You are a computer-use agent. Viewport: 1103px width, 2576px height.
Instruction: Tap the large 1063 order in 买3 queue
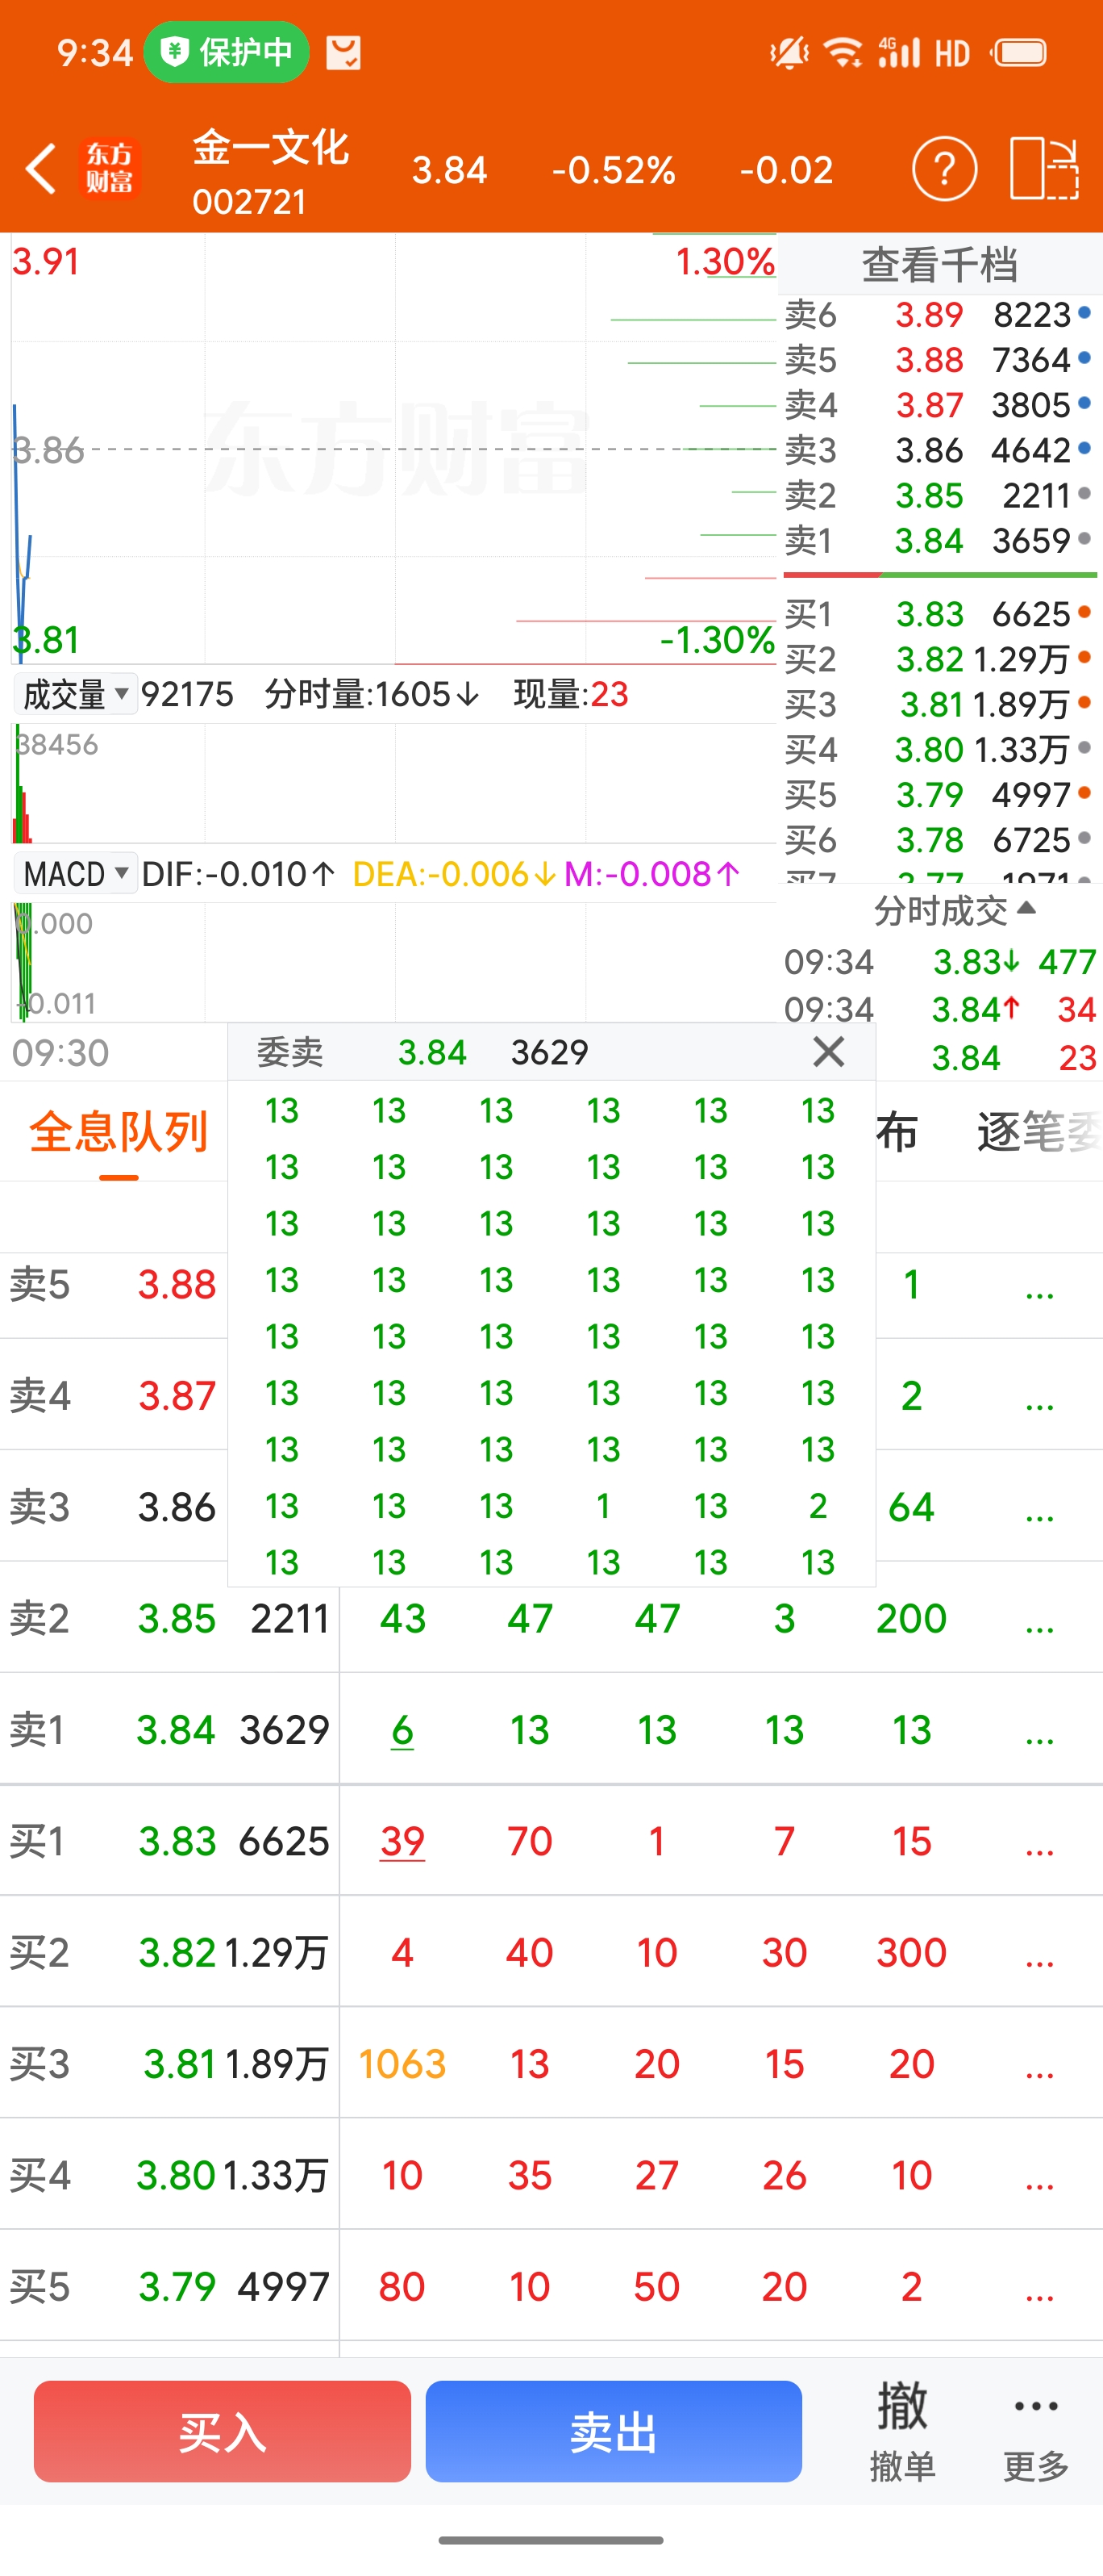(402, 2064)
